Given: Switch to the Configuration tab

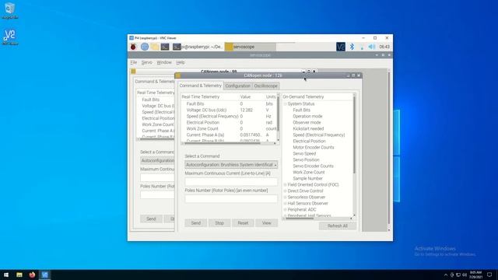Looking at the screenshot, I should [238, 86].
